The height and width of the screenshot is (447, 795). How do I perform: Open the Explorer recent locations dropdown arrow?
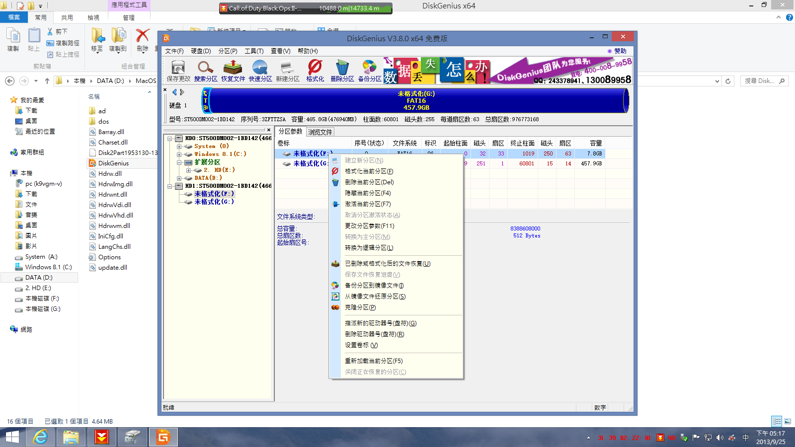coord(36,81)
